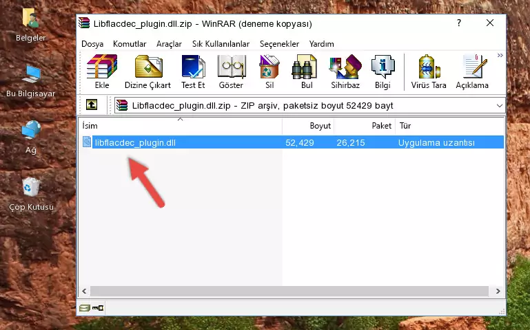Click the Dizine Çıkart extract icon
Image resolution: width=530 pixels, height=330 pixels.
[147, 71]
